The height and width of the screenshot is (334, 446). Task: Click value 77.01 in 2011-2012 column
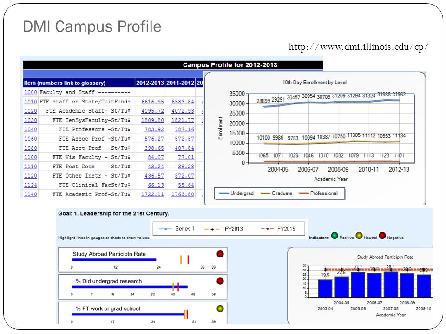pos(186,157)
